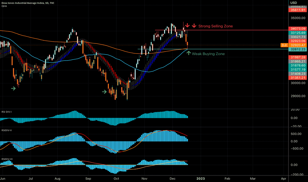Click the teal 31577.19 price label

pos(297,69)
